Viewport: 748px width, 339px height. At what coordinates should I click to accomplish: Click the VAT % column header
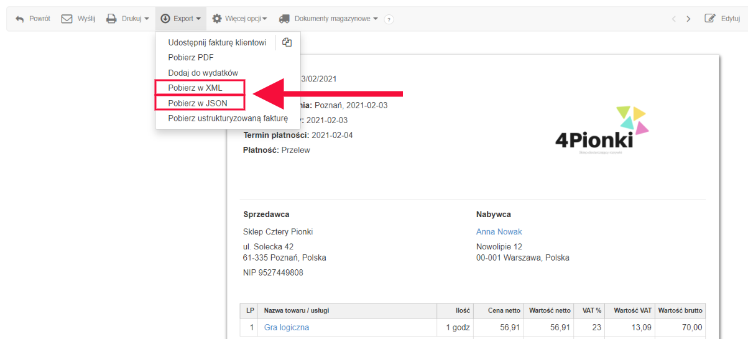pyautogui.click(x=590, y=310)
